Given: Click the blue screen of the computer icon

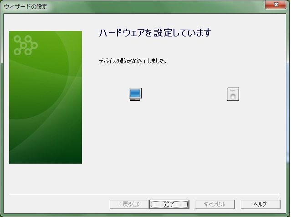Looking at the screenshot, I should 135,93.
